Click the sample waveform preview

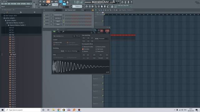[81, 67]
